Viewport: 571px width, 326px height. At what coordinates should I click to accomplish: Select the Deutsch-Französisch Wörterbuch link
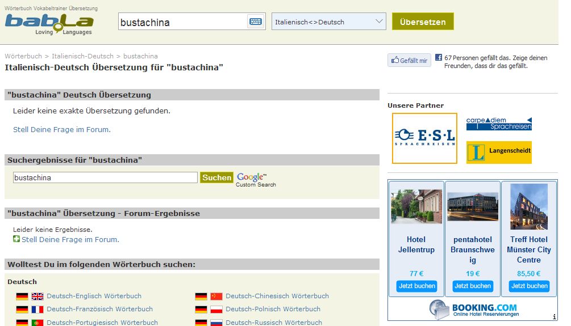99,309
